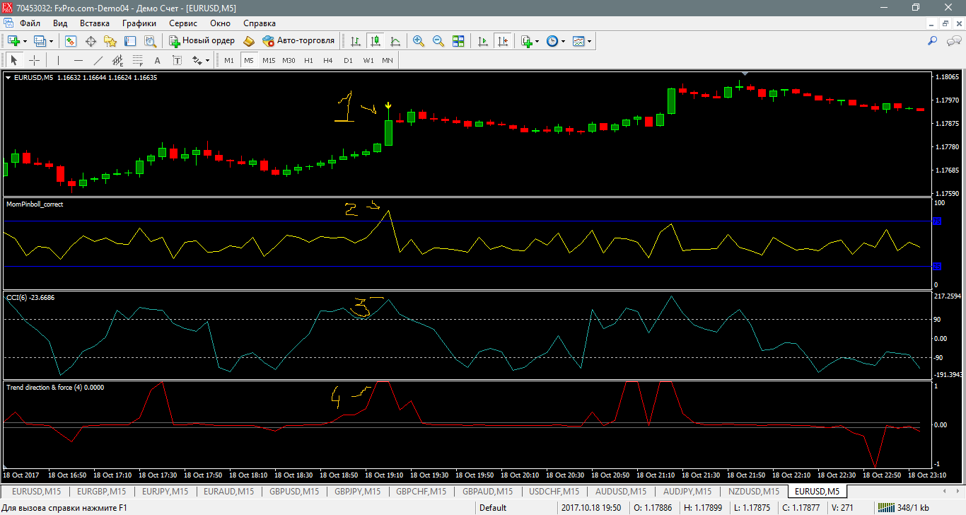
Task: Click the Новый ордер button
Action: [201, 41]
